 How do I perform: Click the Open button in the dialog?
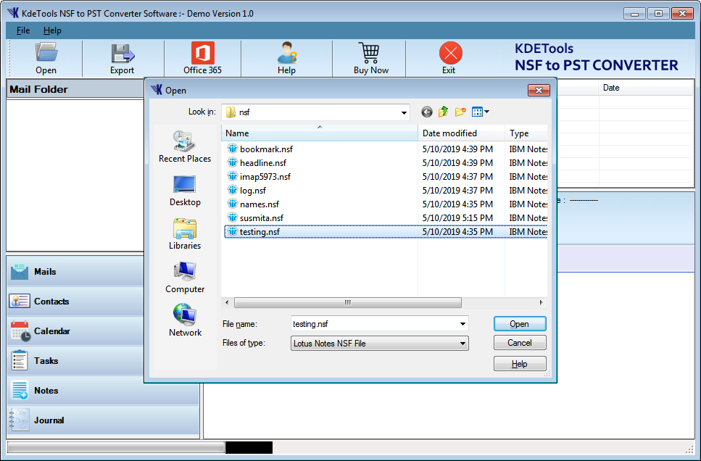[x=519, y=324]
